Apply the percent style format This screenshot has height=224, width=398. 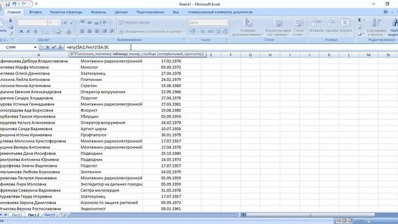[203, 32]
